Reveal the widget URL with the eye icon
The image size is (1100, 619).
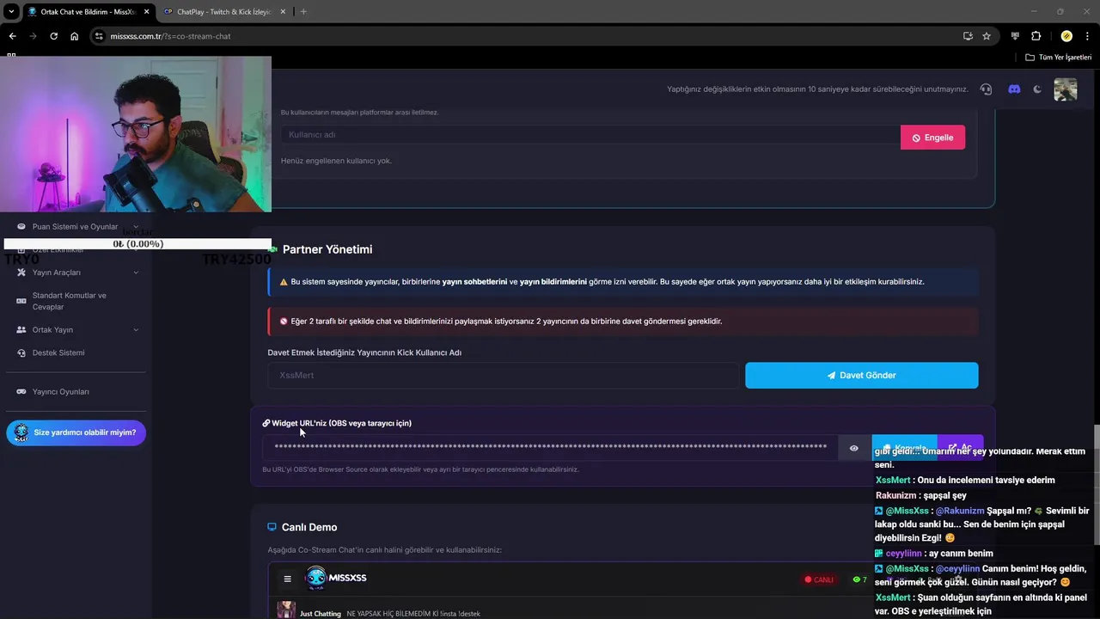click(854, 448)
